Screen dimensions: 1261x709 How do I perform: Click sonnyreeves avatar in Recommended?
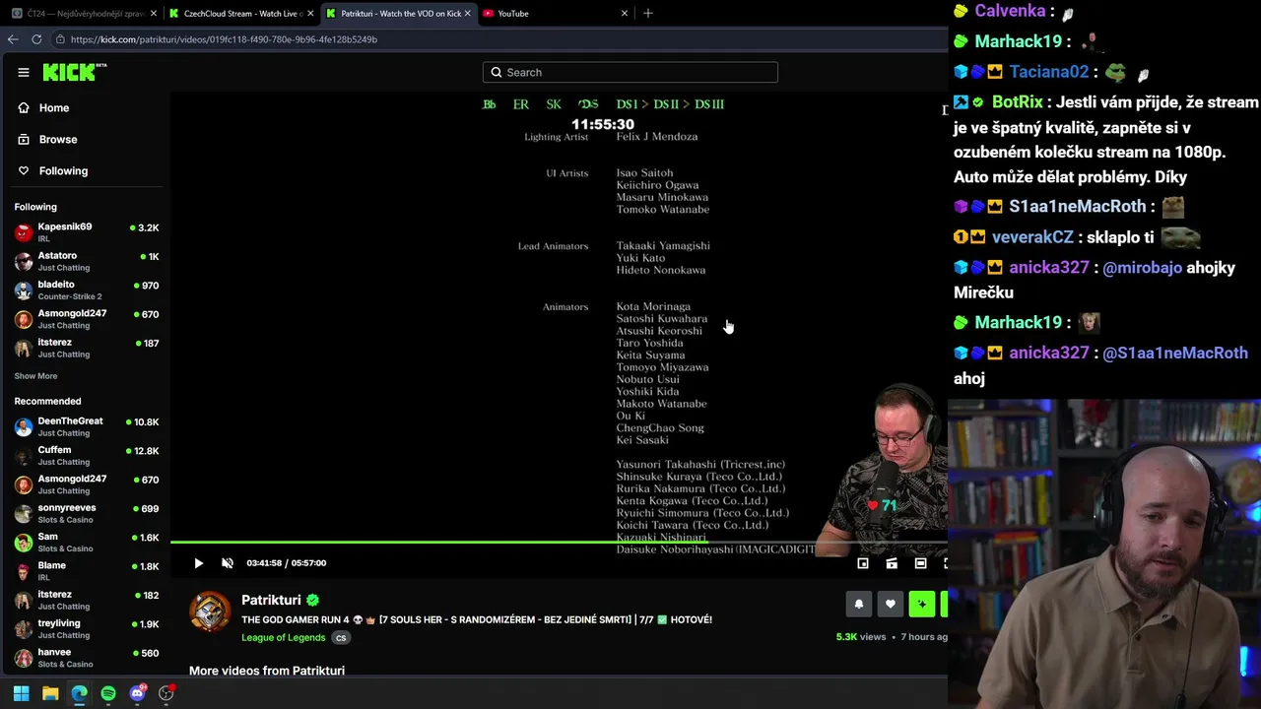[24, 514]
